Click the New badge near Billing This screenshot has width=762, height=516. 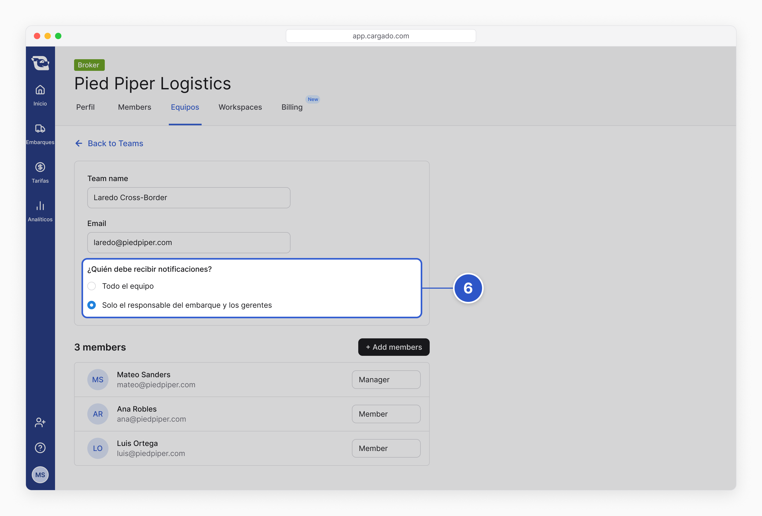coord(313,99)
